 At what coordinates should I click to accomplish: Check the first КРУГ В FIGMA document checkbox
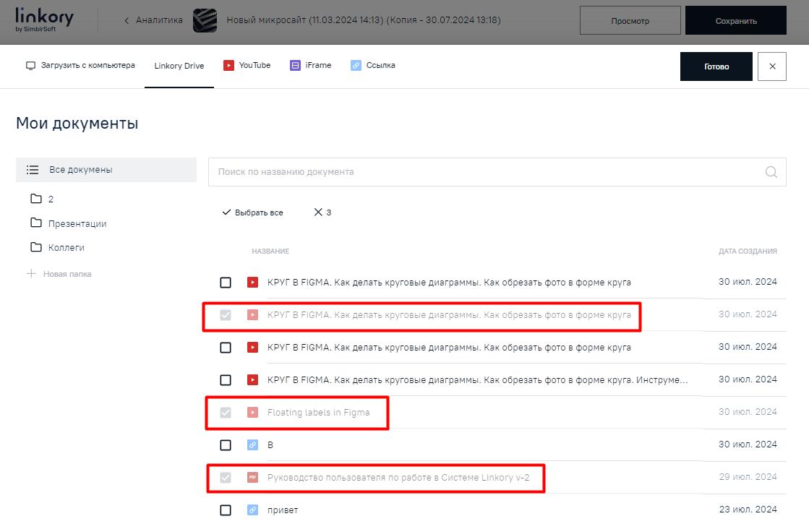[x=226, y=283]
